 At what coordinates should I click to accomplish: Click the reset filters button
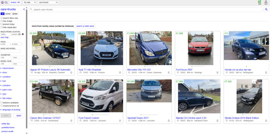pyautogui.click(x=6, y=115)
